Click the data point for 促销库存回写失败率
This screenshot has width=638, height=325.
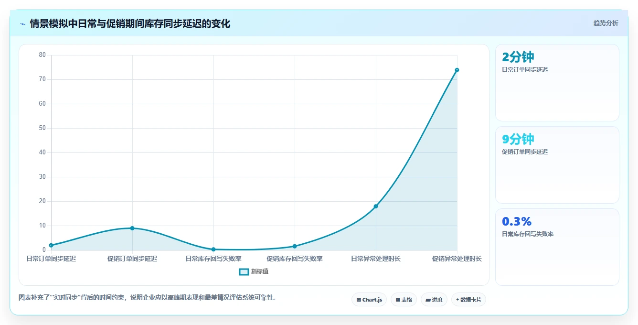click(295, 246)
